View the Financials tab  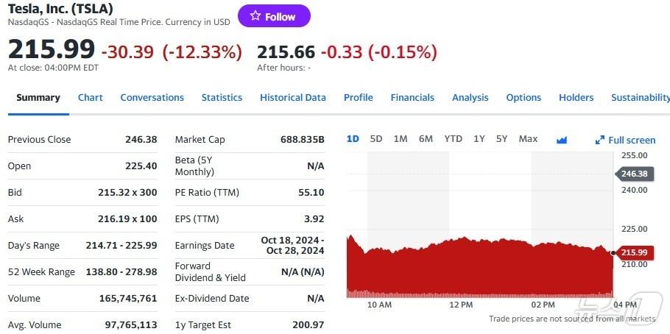[x=412, y=97]
